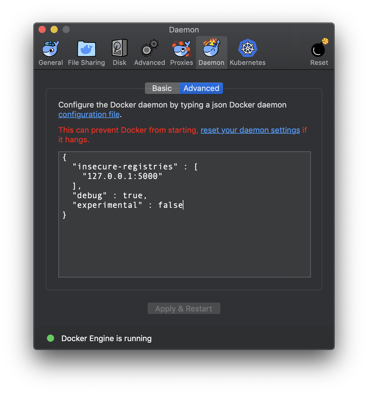Click the "insecure-registries" key text
Image resolution: width=368 pixels, height=394 pixels.
(x=125, y=167)
